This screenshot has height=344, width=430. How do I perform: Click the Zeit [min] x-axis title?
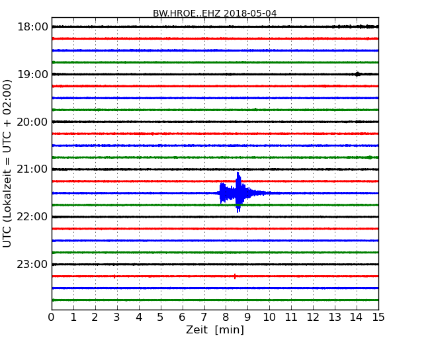click(x=215, y=329)
